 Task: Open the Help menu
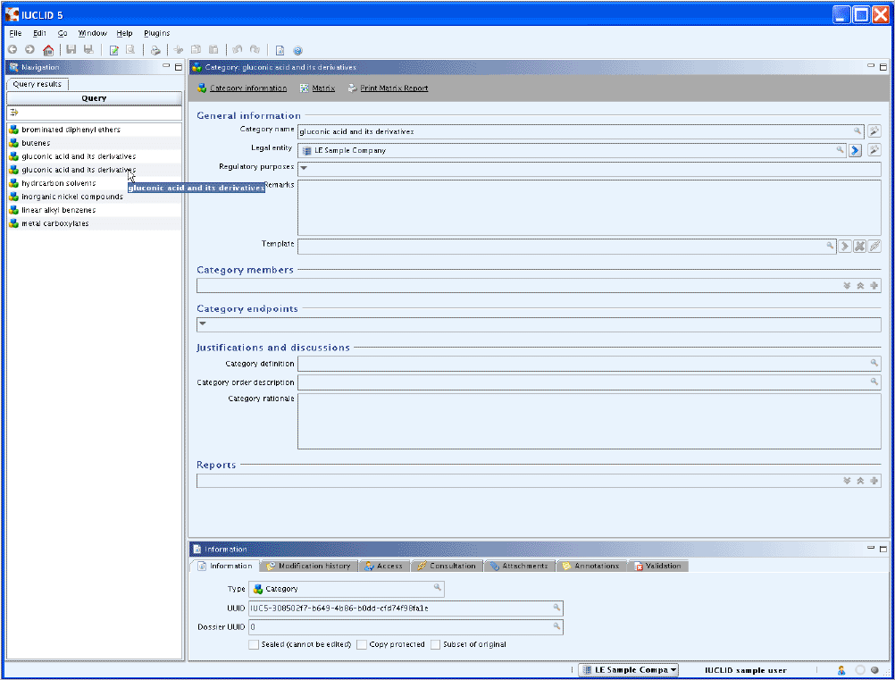click(x=124, y=33)
